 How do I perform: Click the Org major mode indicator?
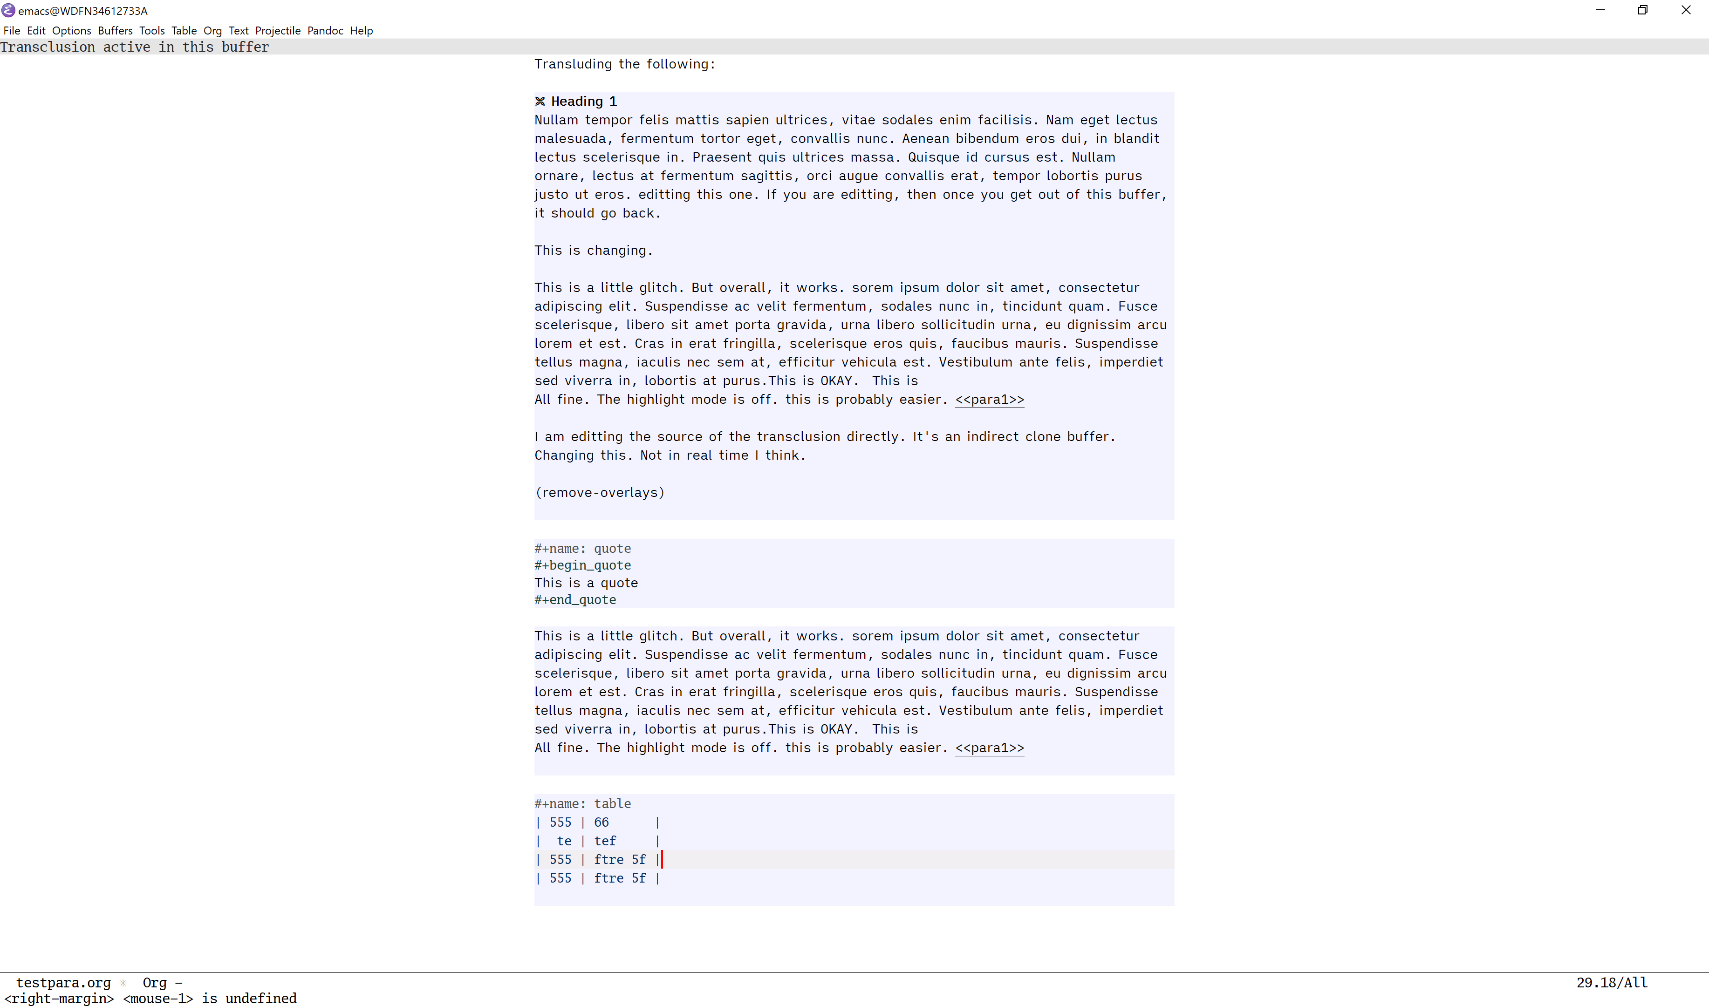(154, 983)
